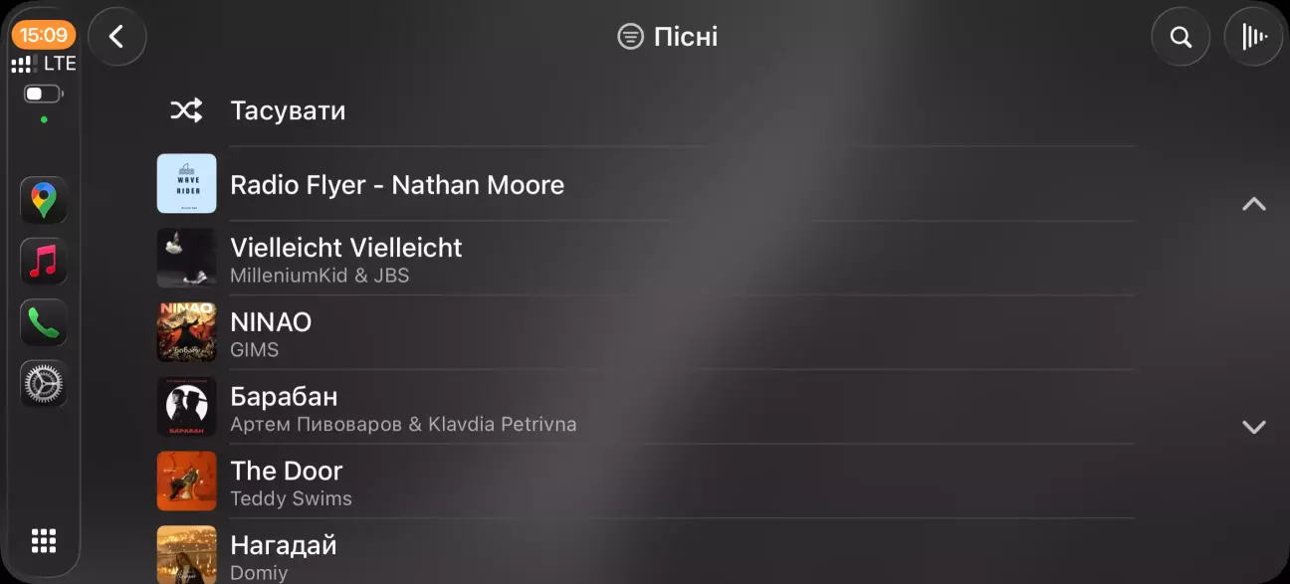Play Radio Flyer - Nathan Moore
1290x584 pixels.
(x=647, y=184)
